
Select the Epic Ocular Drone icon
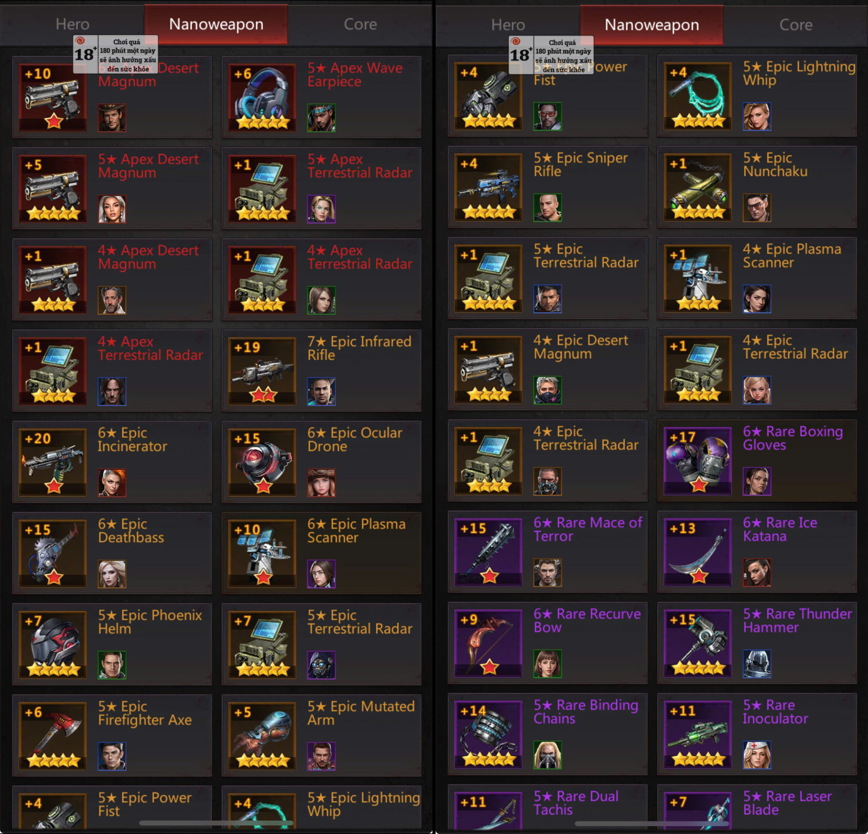click(x=262, y=462)
